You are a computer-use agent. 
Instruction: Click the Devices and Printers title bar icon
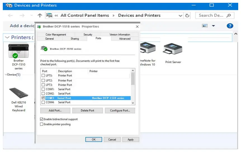pos(9,5)
